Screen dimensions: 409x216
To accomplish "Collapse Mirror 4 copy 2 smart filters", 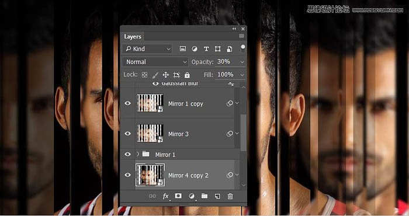I will [x=237, y=175].
